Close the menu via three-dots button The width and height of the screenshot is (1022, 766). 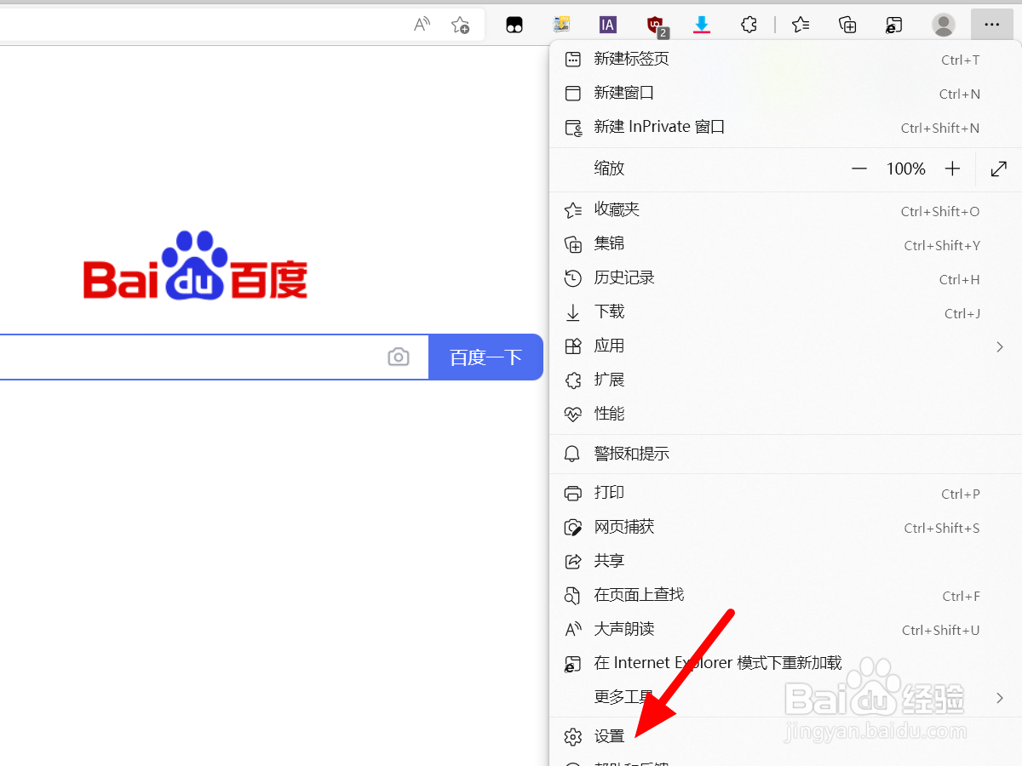[991, 25]
